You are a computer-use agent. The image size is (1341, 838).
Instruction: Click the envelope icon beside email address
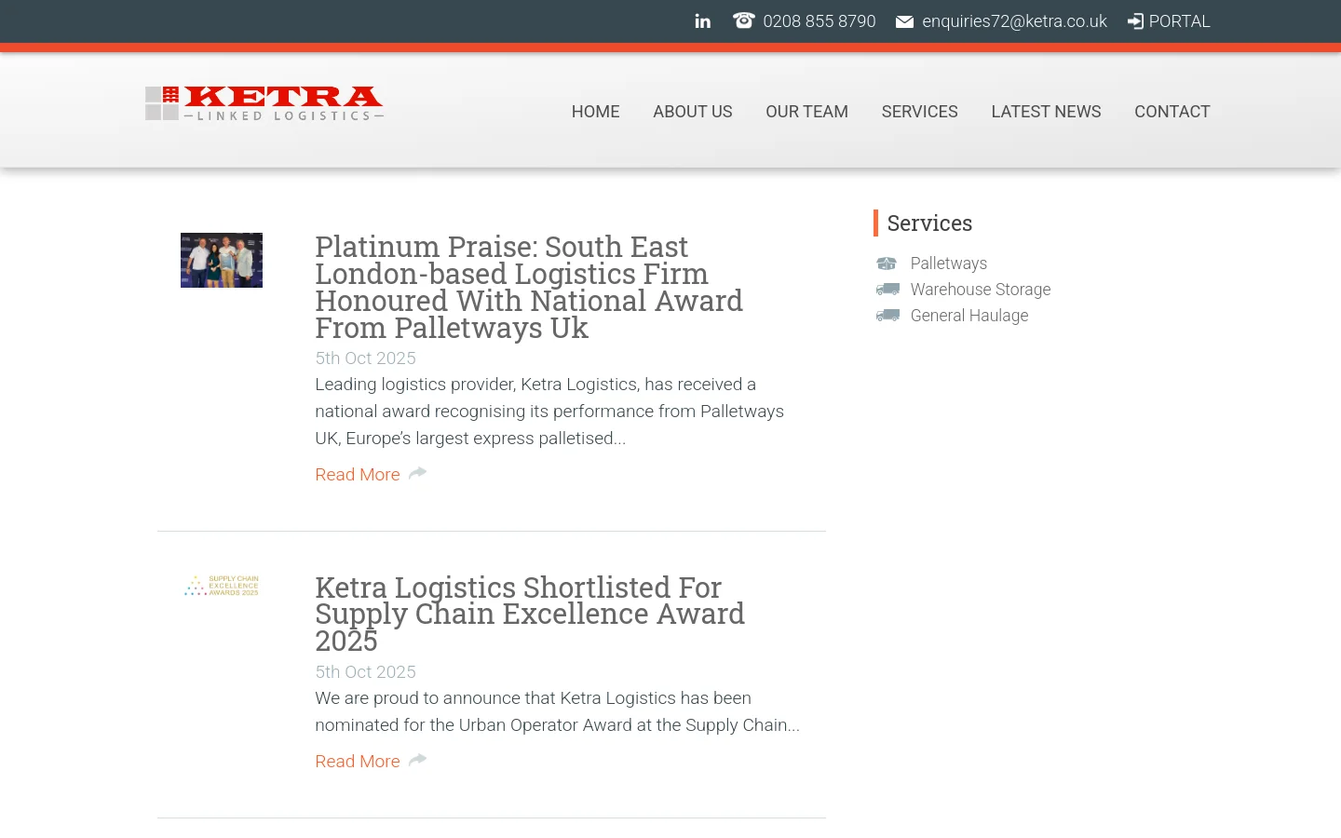tap(904, 21)
